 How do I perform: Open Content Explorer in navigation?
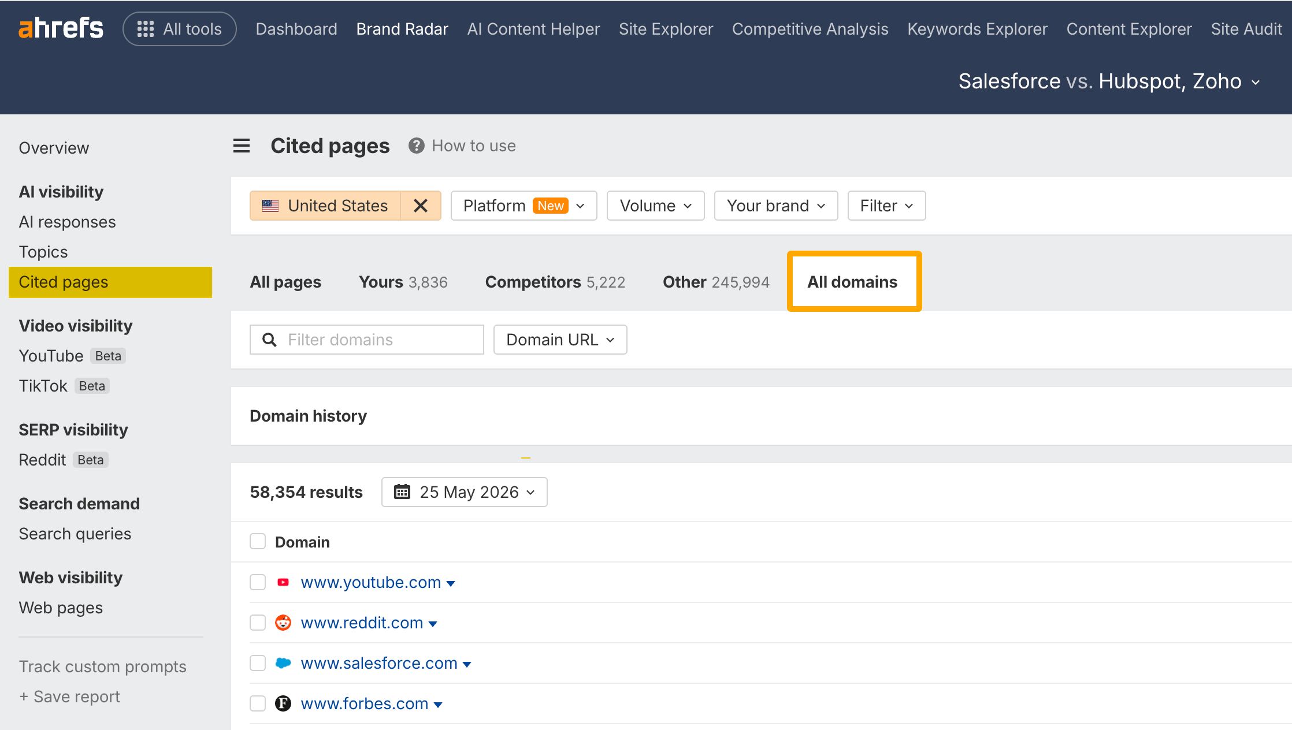pos(1129,29)
